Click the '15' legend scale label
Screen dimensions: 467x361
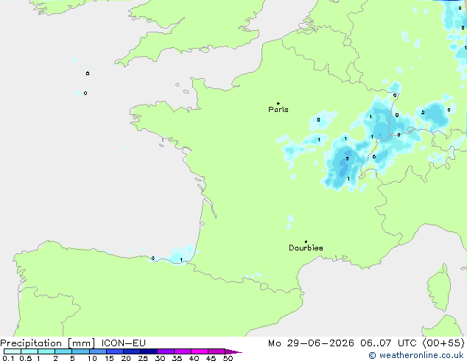click(109, 358)
